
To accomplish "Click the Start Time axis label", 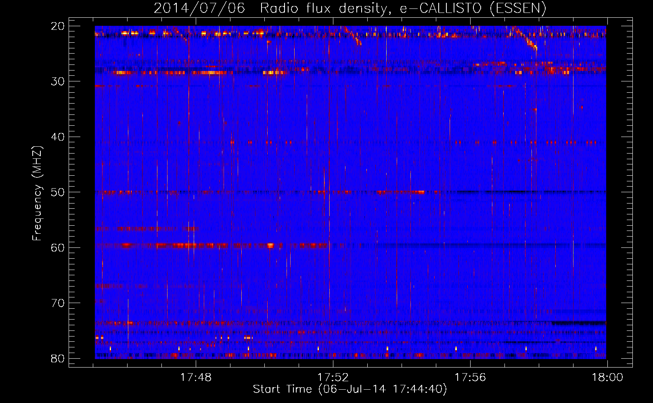I will coord(350,389).
